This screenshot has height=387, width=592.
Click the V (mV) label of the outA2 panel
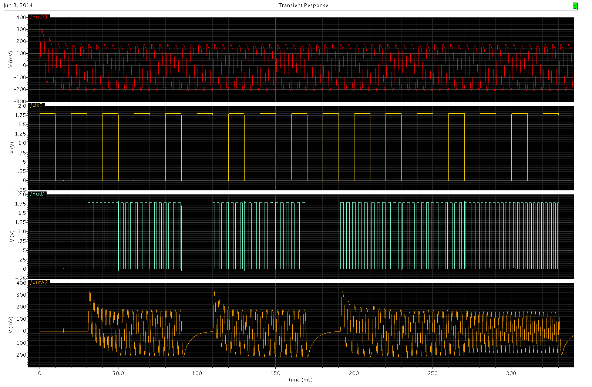pos(11,324)
